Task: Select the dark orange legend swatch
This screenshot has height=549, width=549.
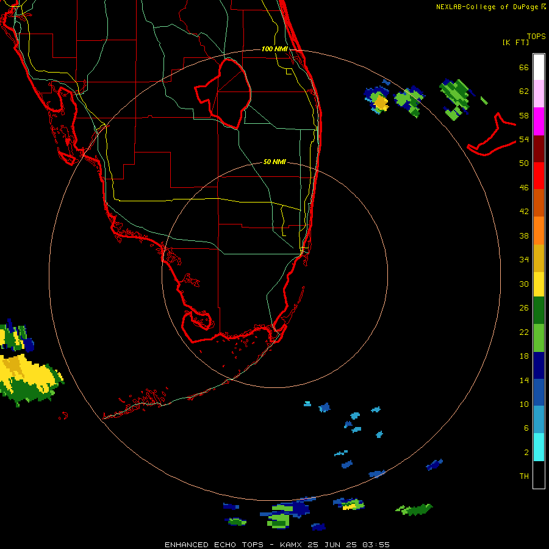Action: [x=539, y=203]
